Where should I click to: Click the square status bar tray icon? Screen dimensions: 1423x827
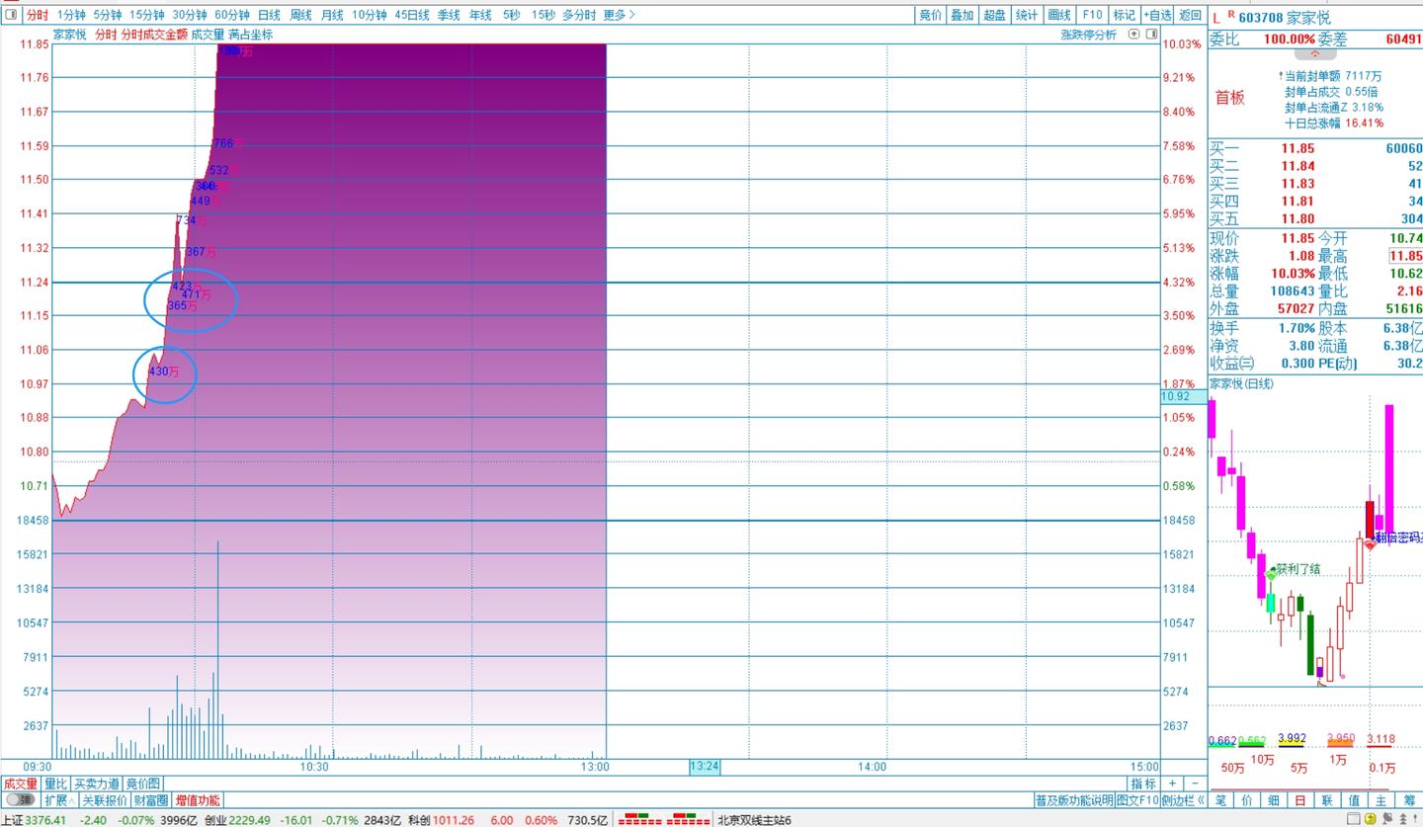click(x=1355, y=820)
